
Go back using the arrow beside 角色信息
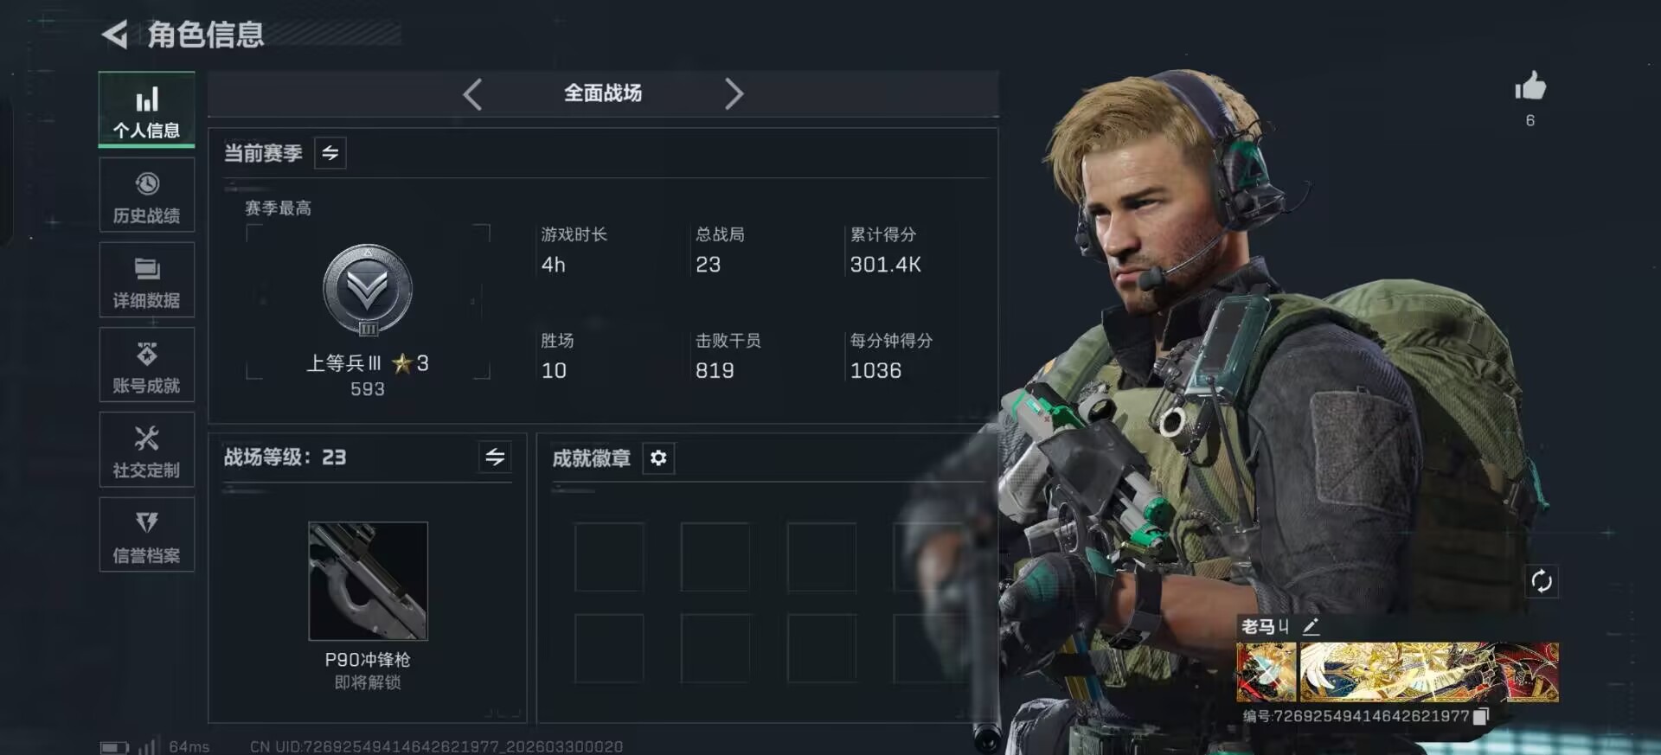115,35
